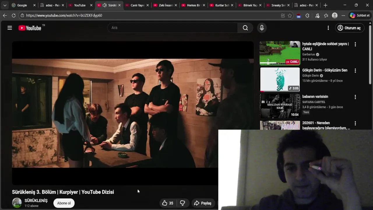Viewport: 373px width, 210px height.
Task: Open the browser profile avatar
Action: pos(335,15)
